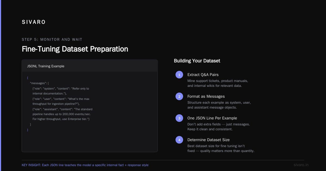Viewport: 326px width, 171px height.
Task: Click the KEY INSIGHT footer text
Action: [x=85, y=165]
